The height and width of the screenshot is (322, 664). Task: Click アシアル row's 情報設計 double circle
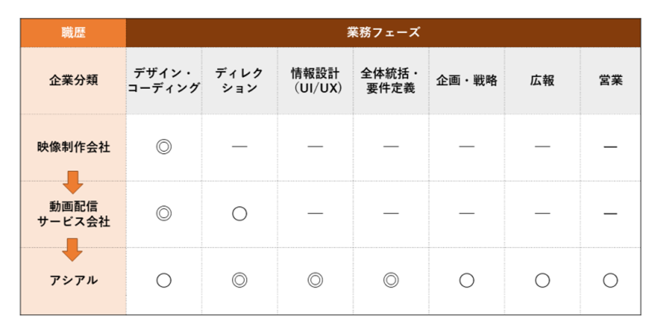coord(315,280)
